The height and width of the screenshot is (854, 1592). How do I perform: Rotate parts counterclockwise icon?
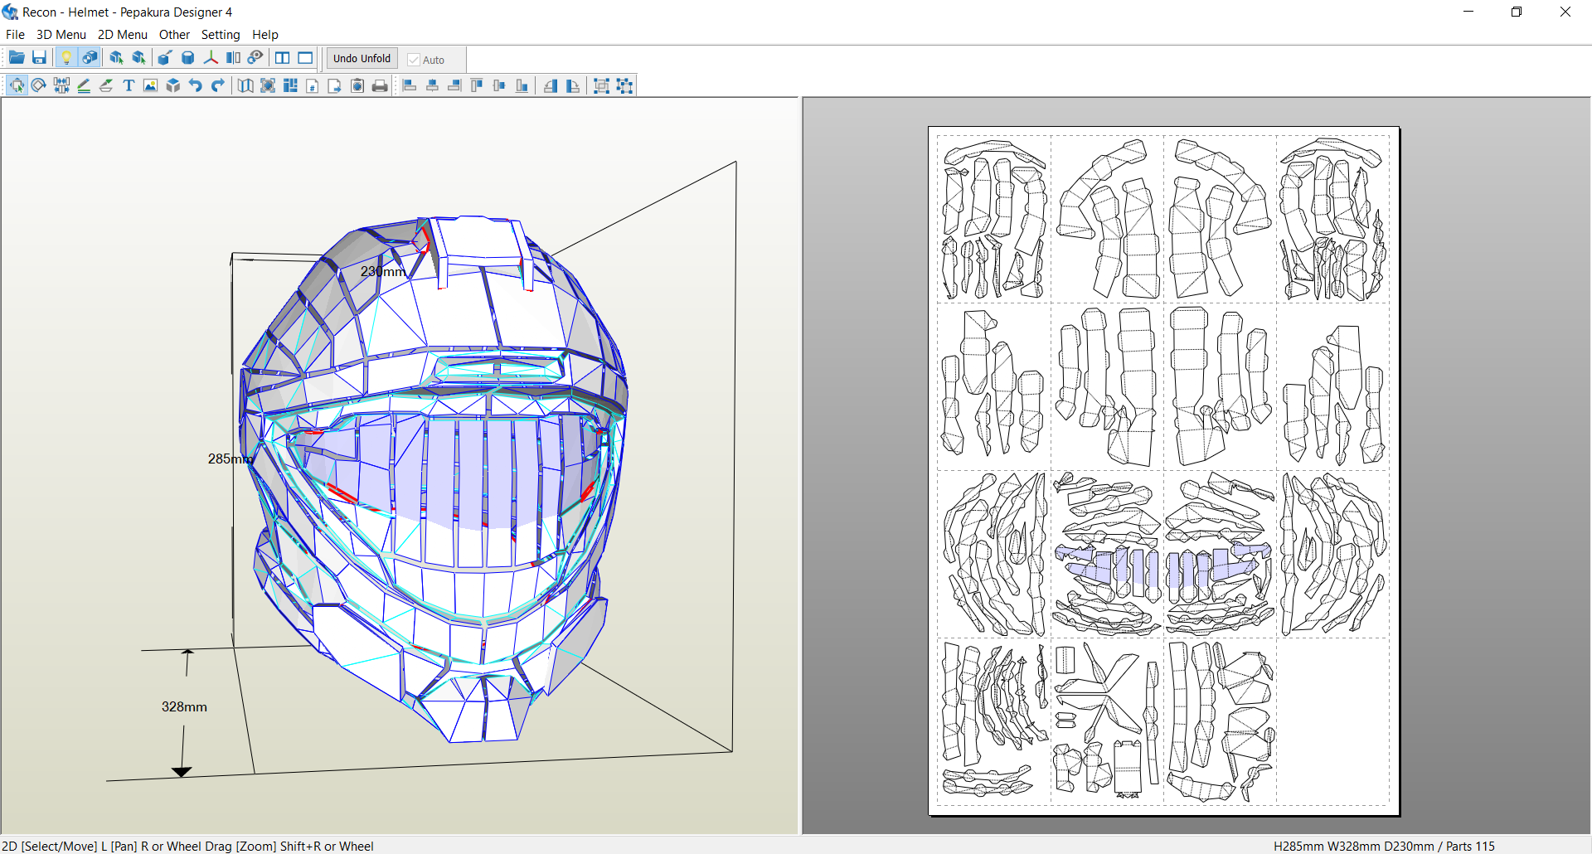(551, 85)
